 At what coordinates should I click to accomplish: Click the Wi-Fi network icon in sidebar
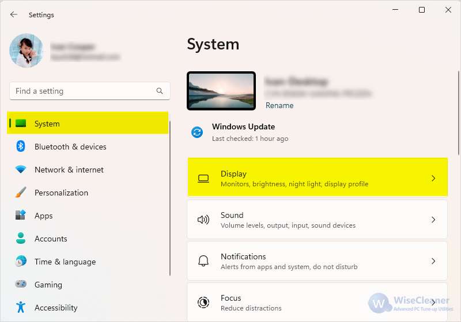[x=21, y=169]
